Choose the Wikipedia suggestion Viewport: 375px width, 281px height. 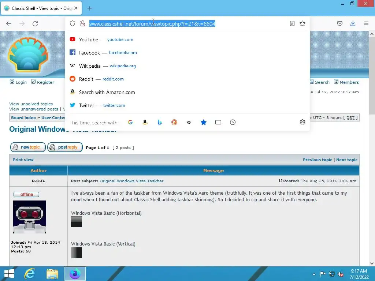[187, 66]
